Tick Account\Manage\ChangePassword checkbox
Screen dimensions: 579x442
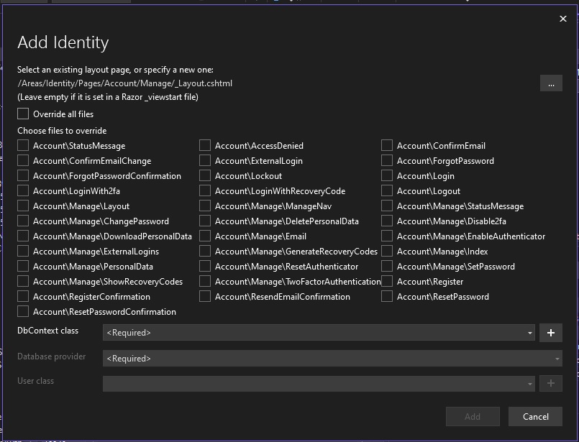click(23, 221)
